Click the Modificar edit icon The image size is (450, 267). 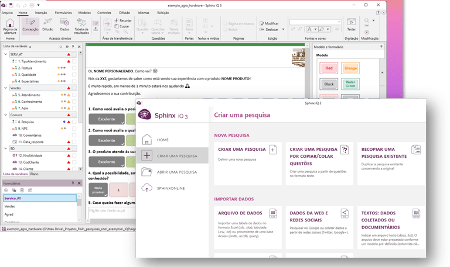point(261,23)
